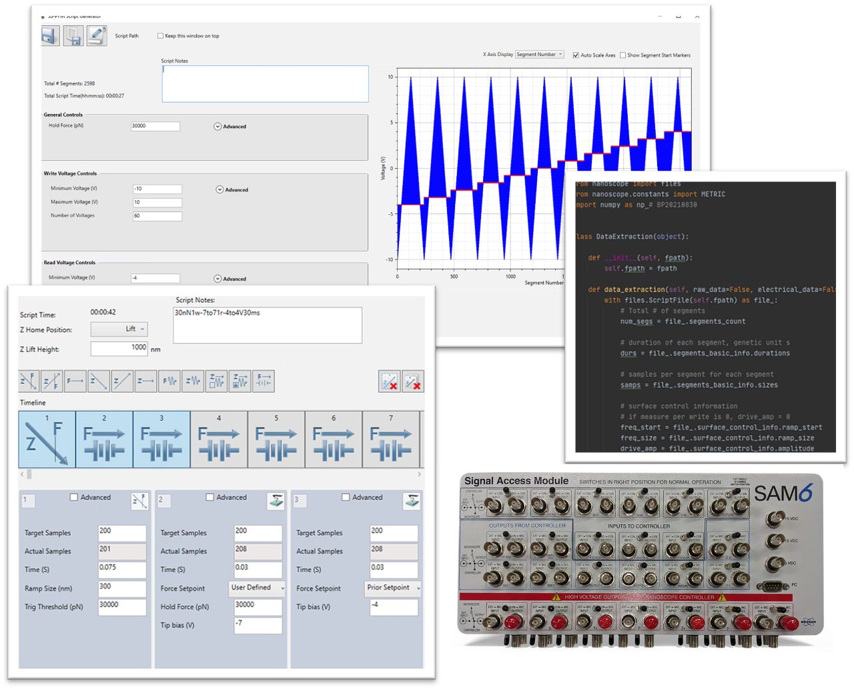This screenshot has height=689, width=854.
Task: Select the Z waveform segment tool
Action: coord(193,381)
